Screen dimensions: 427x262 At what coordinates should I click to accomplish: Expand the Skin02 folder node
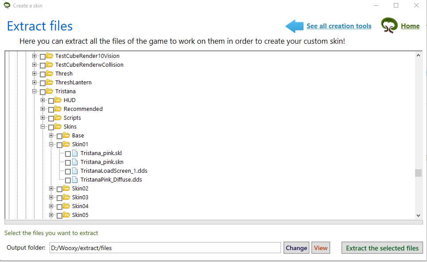coord(51,189)
